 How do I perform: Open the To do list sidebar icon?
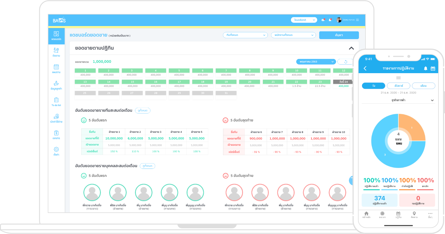coord(56,102)
